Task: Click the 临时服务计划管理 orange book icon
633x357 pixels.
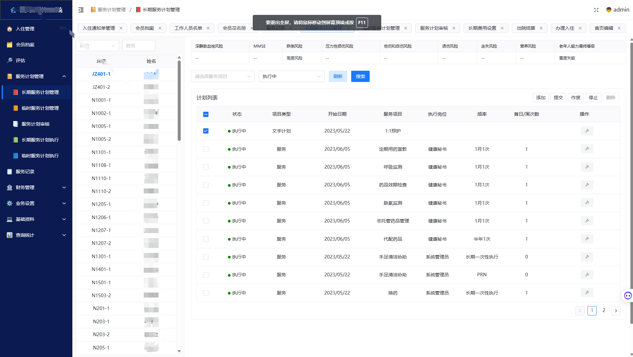Action: tap(16, 108)
